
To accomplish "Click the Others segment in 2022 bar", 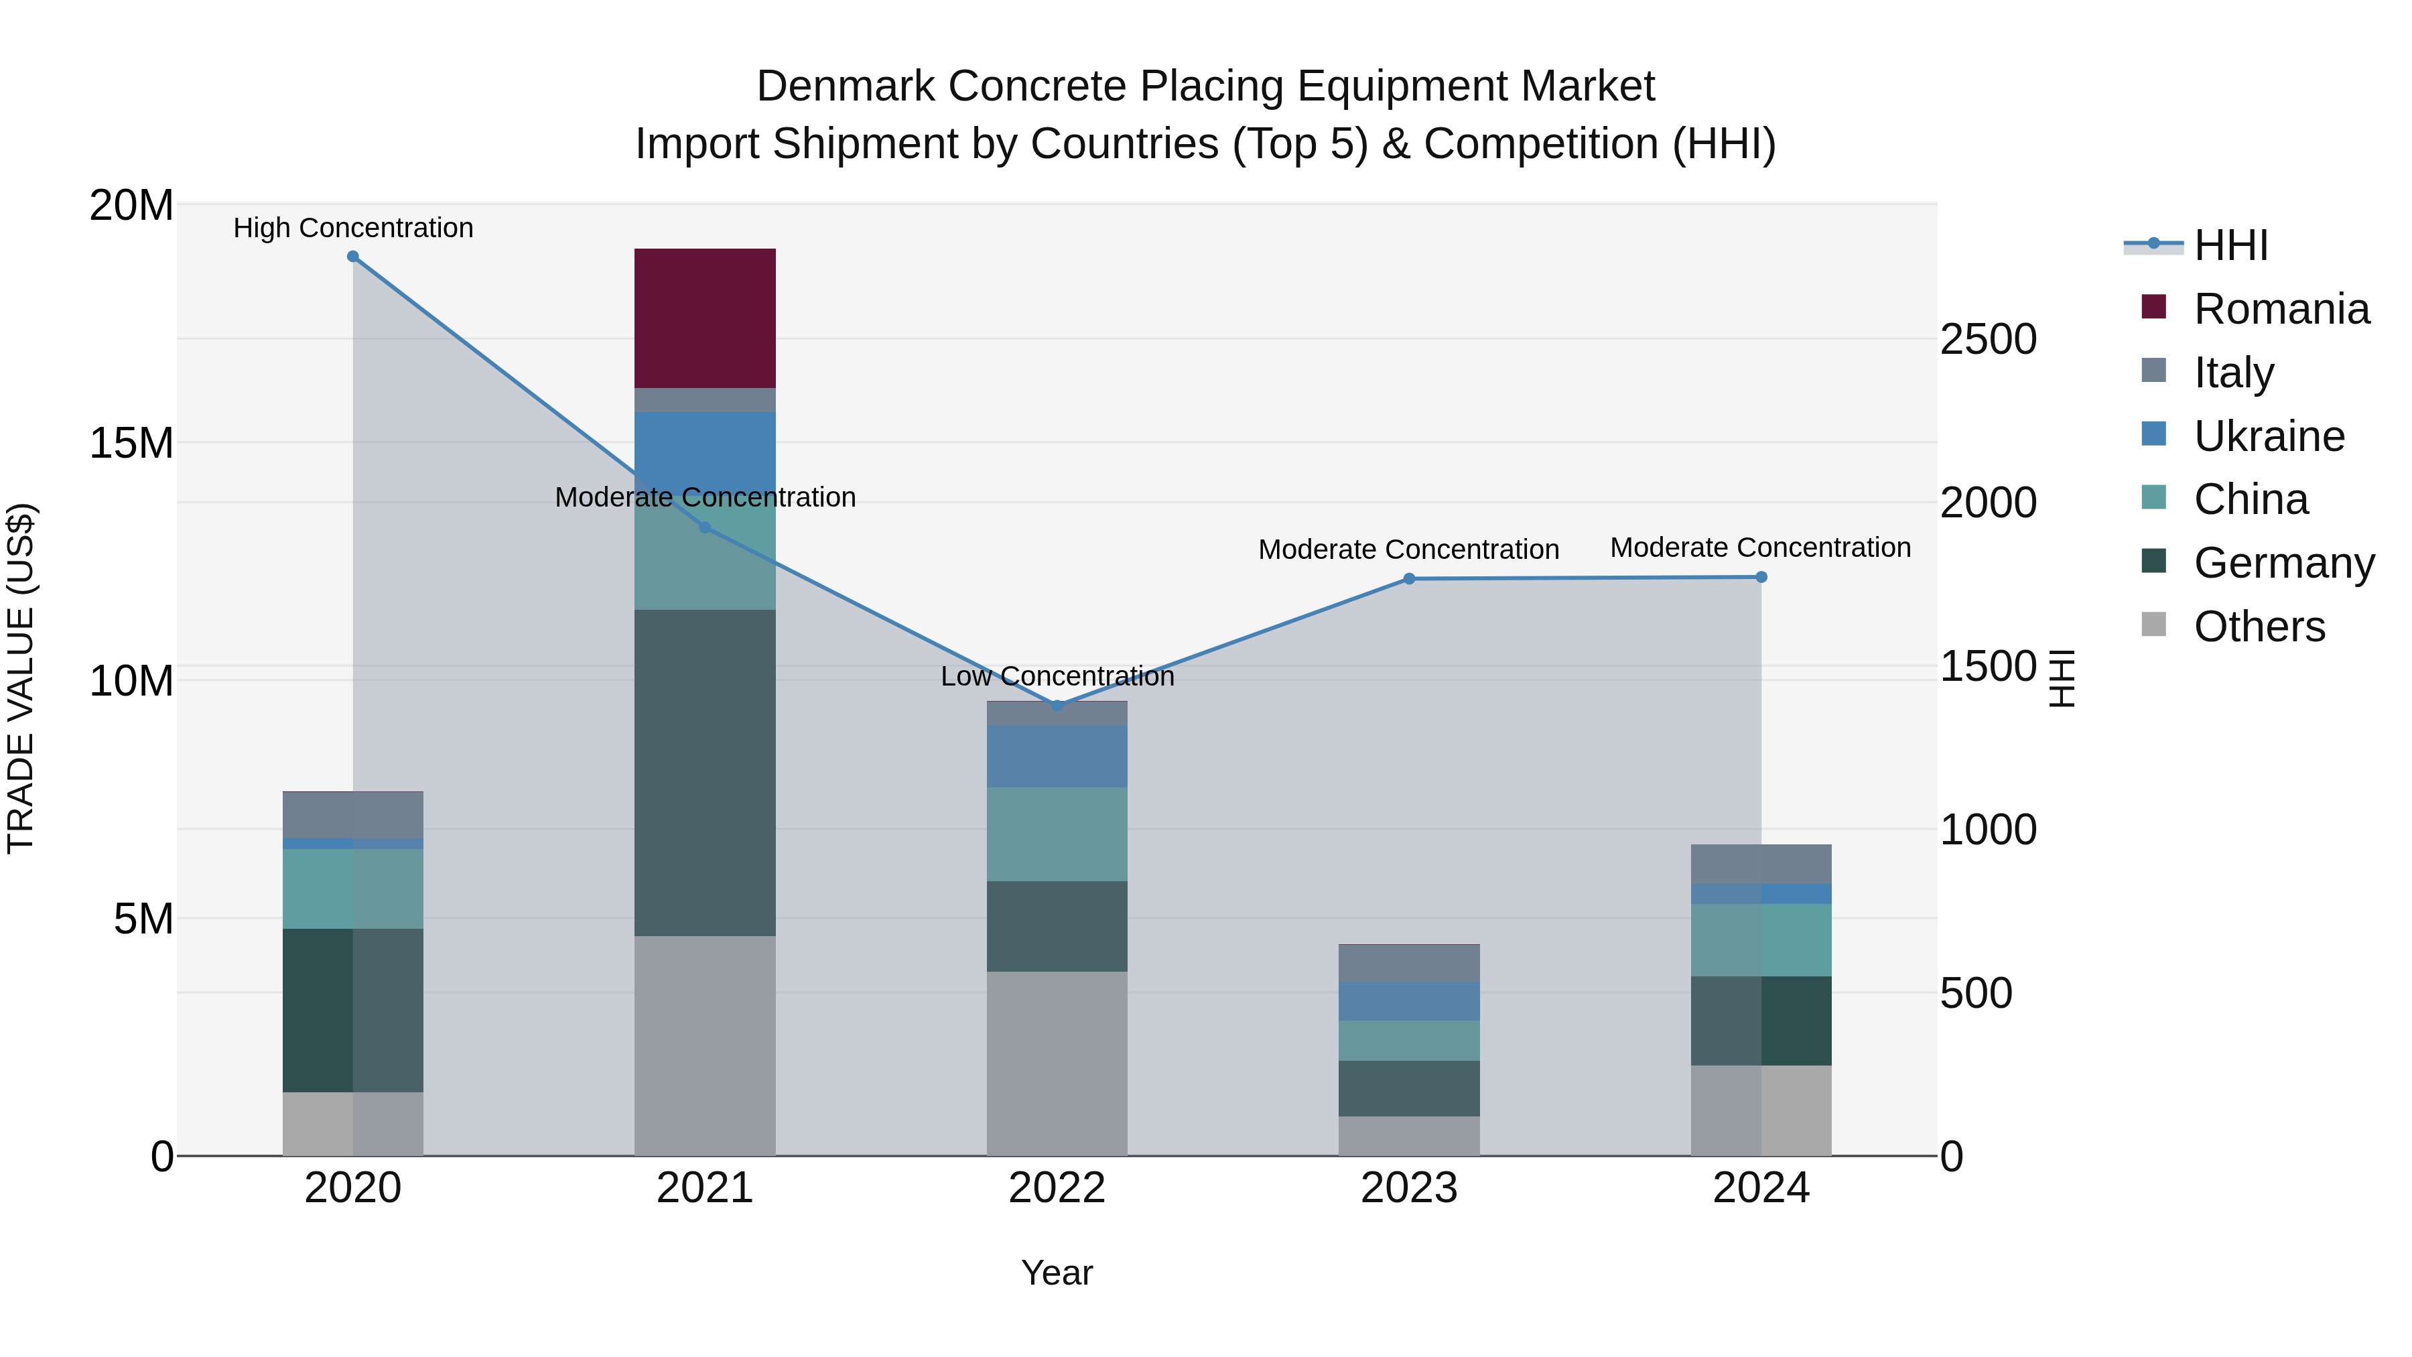I will [1057, 1064].
